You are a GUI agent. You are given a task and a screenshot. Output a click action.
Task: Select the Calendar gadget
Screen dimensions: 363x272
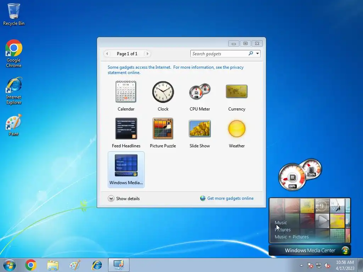coord(126,96)
